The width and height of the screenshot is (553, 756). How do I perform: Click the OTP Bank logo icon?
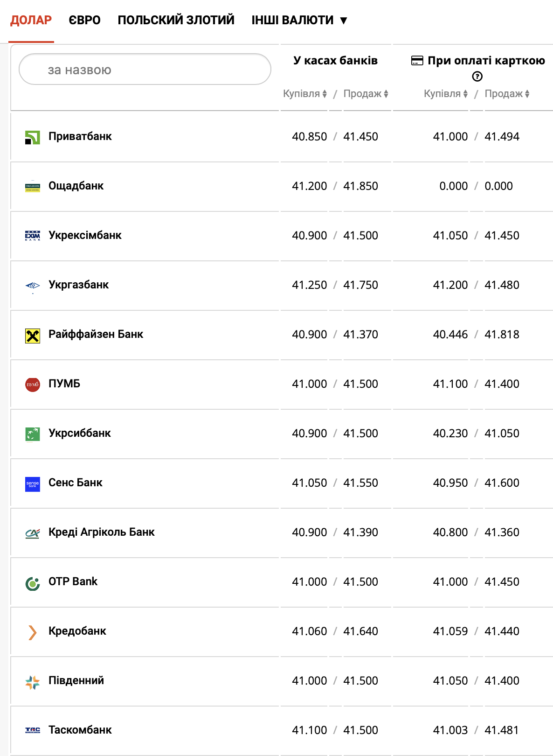click(x=32, y=583)
